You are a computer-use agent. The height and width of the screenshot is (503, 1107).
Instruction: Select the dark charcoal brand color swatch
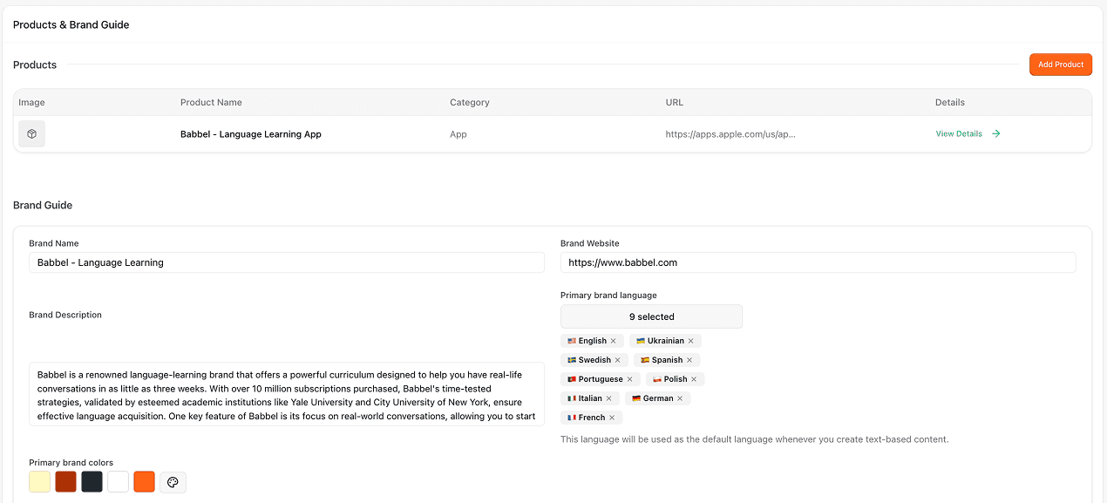pyautogui.click(x=92, y=482)
